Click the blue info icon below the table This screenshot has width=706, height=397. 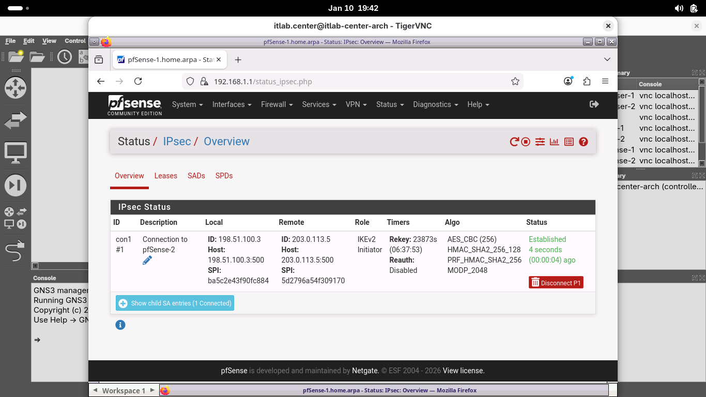120,325
